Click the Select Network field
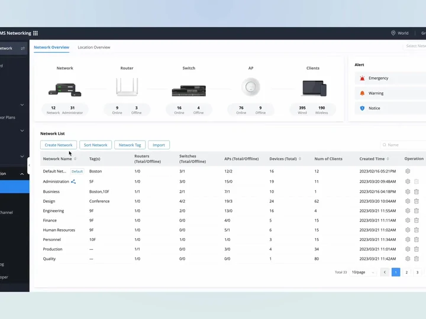Image resolution: width=426 pixels, height=319 pixels. pos(415,46)
